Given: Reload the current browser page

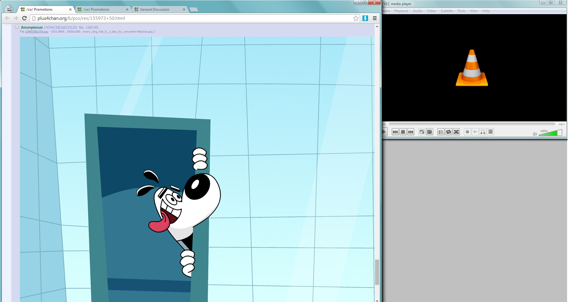Looking at the screenshot, I should click(25, 18).
